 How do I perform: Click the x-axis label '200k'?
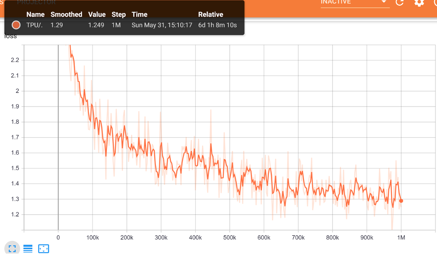pos(127,238)
